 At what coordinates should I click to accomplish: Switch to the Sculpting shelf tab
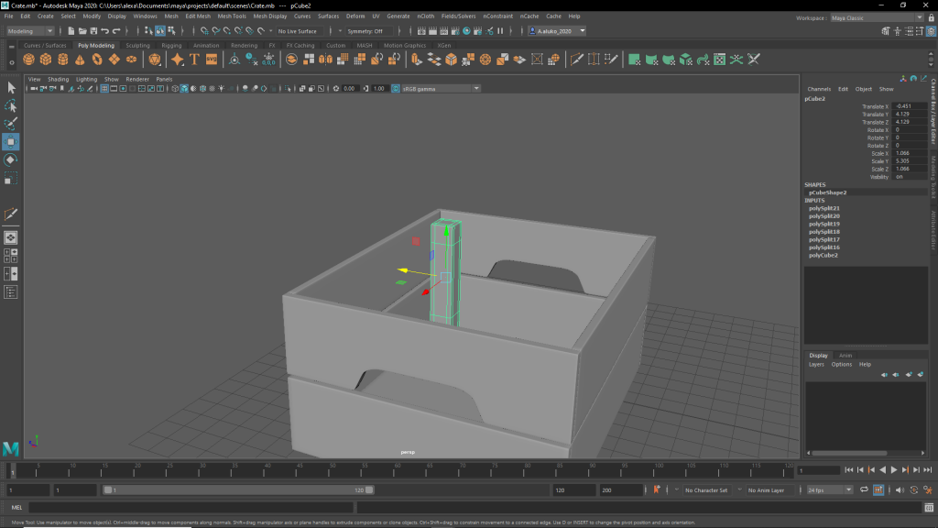[137, 45]
